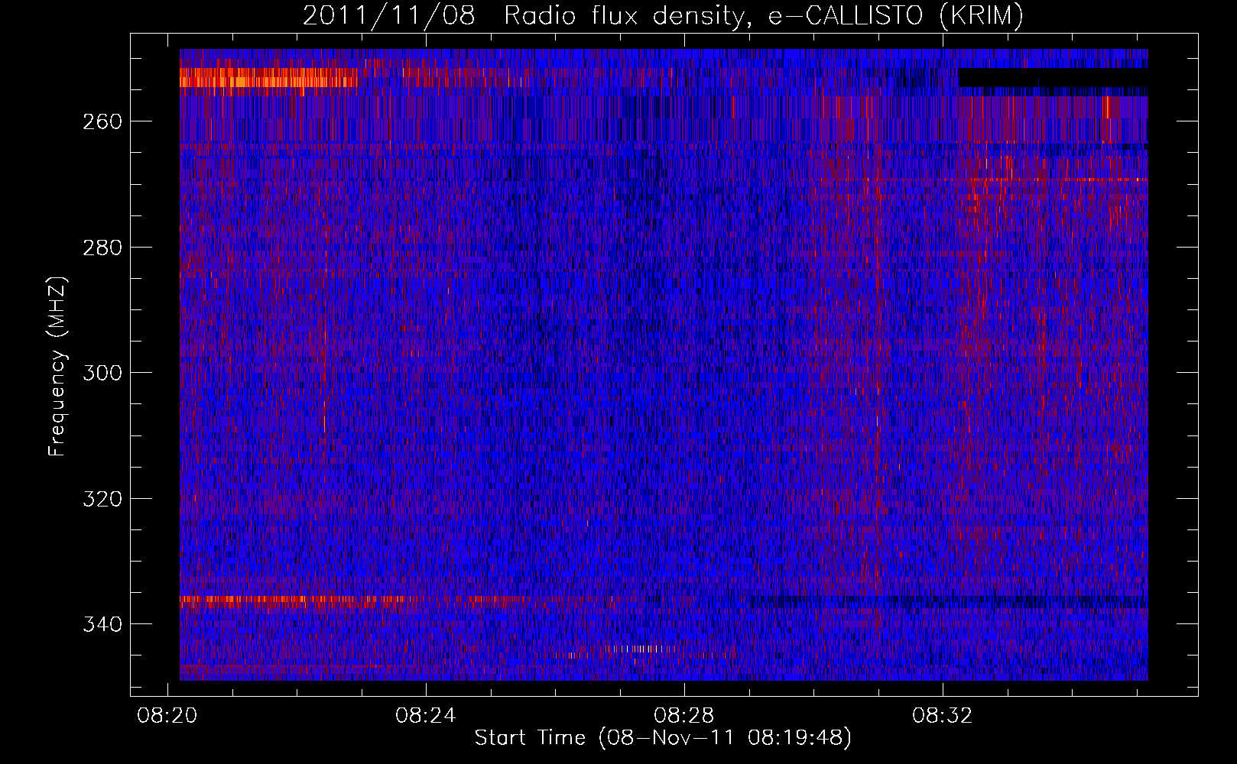
Task: Click the plot title 'Radio flux density, e-CALLISTO (KRIM)'
Action: click(x=763, y=15)
